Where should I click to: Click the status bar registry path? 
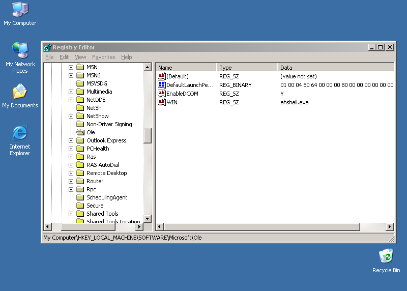(x=123, y=238)
